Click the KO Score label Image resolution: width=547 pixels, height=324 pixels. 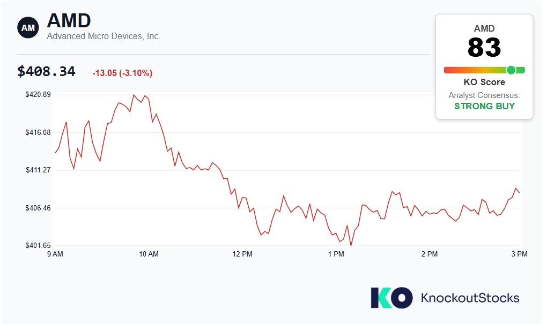point(484,82)
